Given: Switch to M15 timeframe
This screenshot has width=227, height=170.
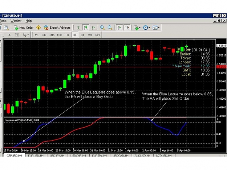Looking at the screenshot, I should click(52, 35).
